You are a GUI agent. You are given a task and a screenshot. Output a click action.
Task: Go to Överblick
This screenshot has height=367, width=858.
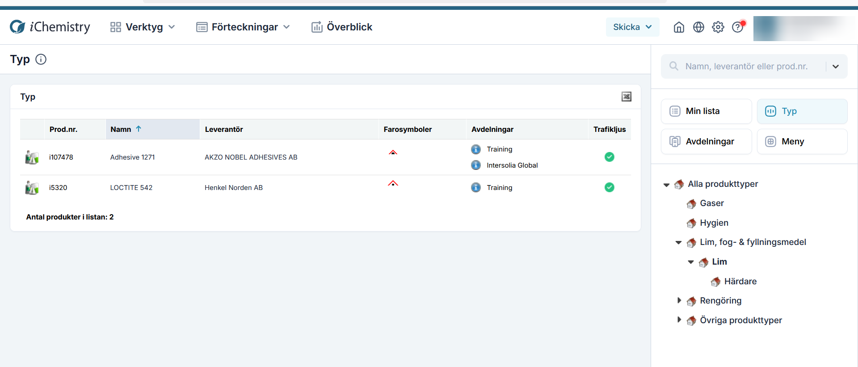pos(342,27)
